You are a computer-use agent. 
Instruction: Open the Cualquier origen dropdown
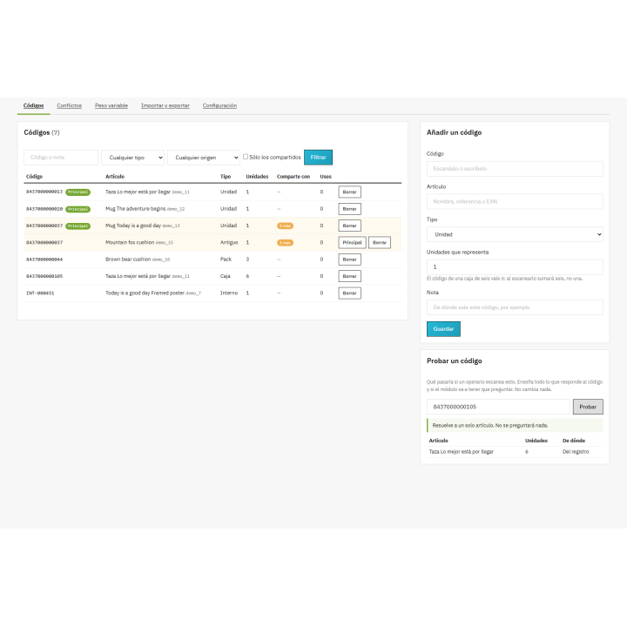tap(204, 158)
